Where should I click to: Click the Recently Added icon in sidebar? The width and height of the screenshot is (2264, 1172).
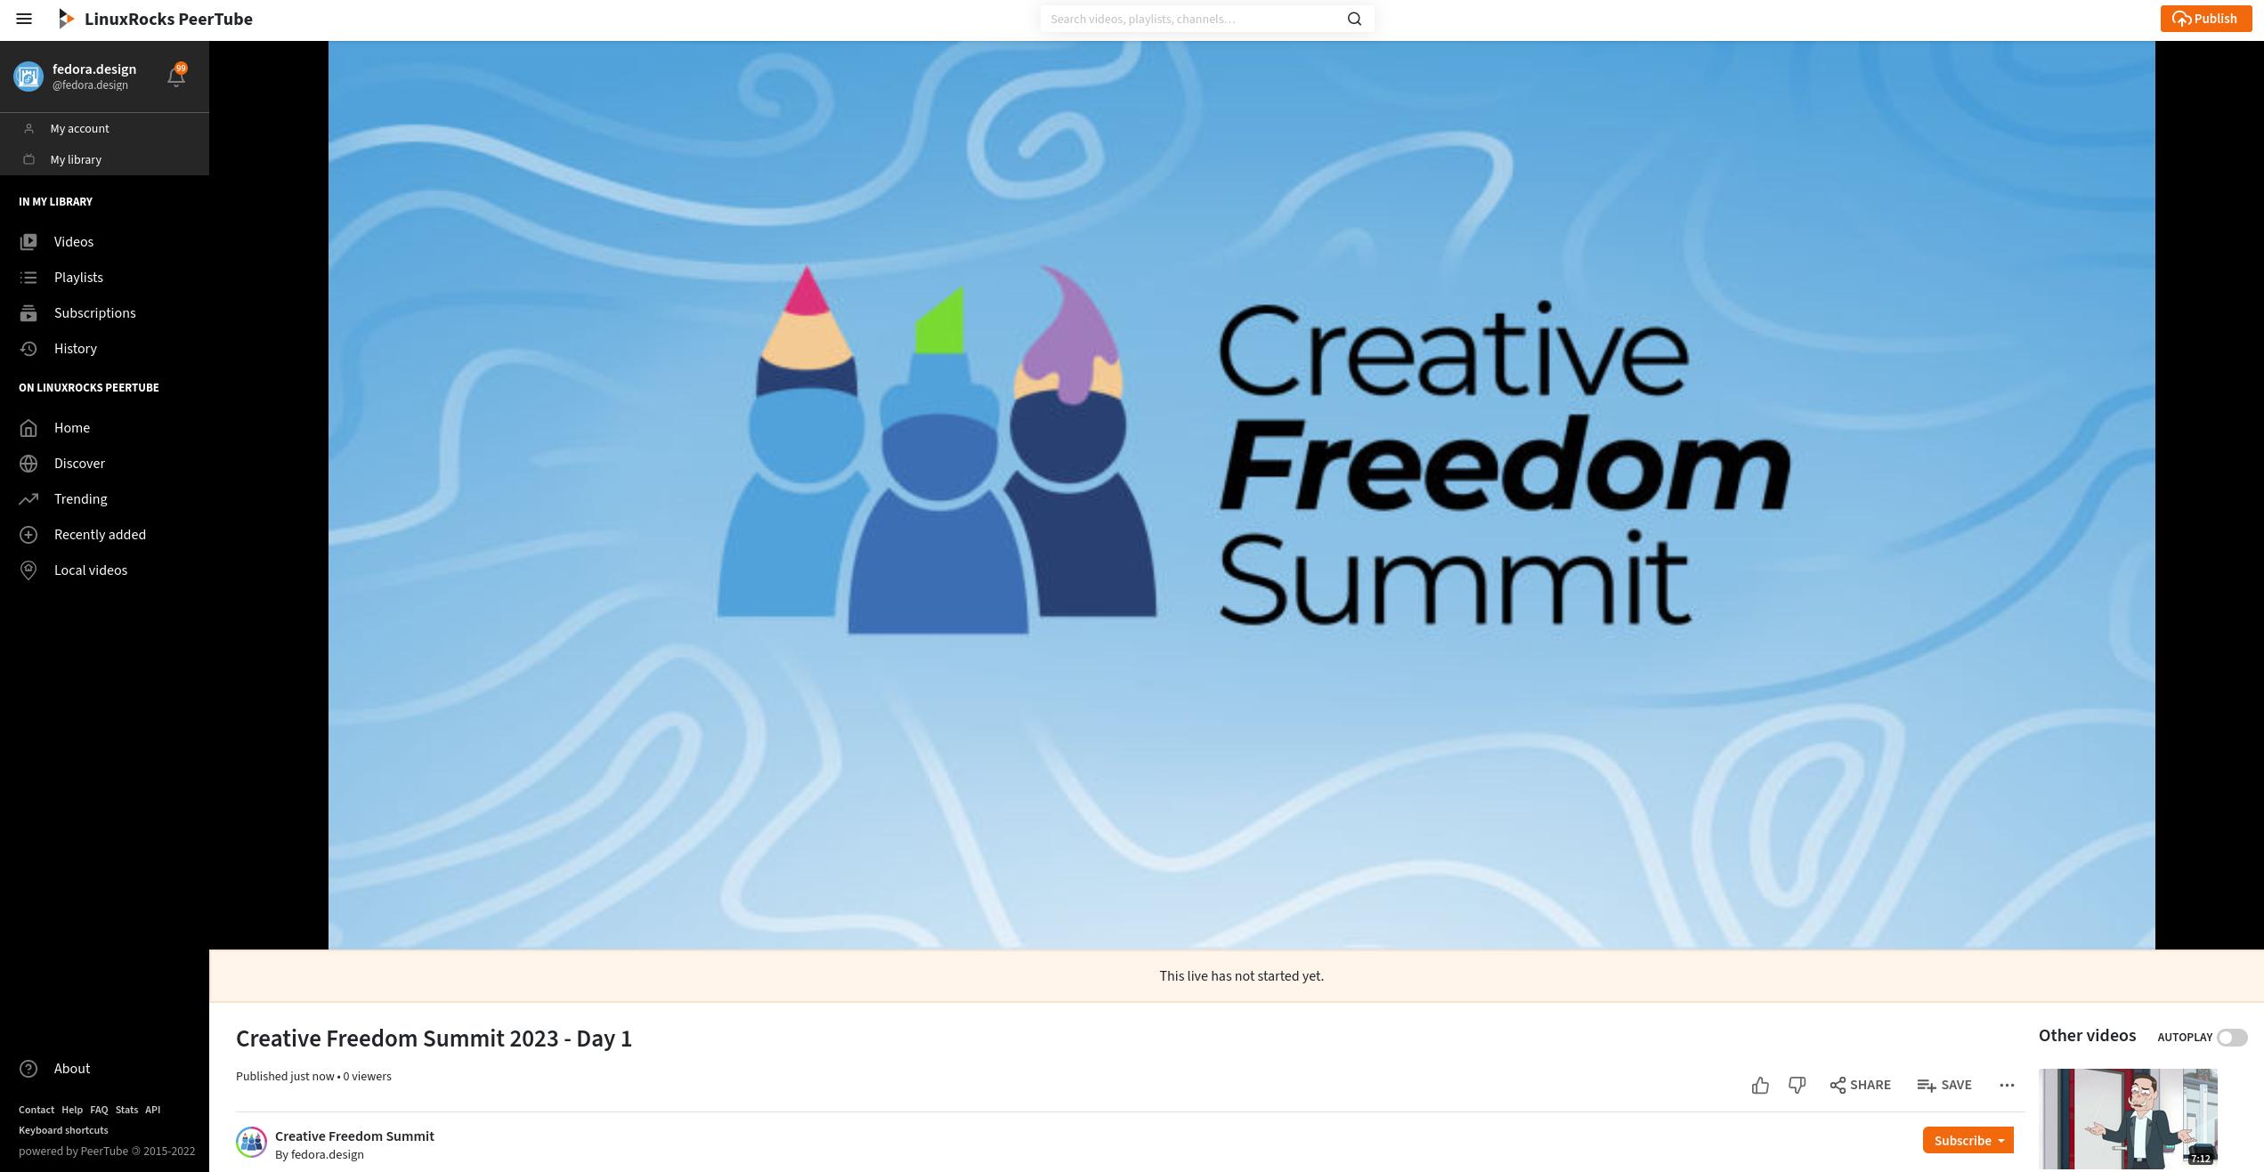[x=27, y=535]
